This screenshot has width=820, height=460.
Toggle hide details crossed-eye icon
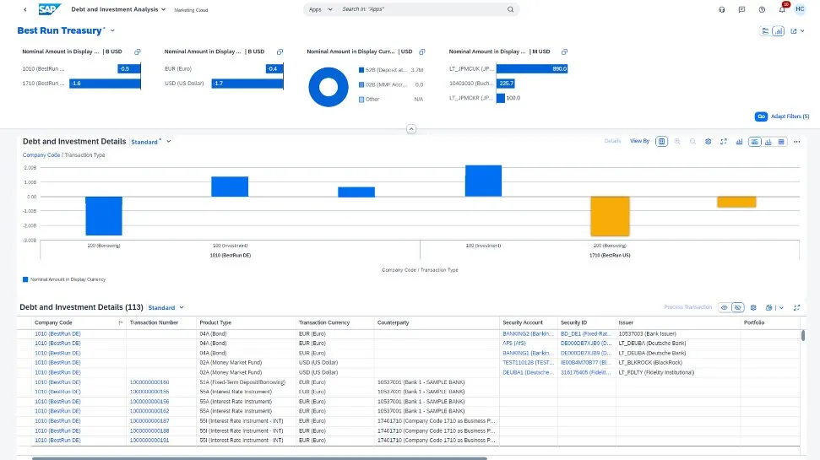[736, 308]
